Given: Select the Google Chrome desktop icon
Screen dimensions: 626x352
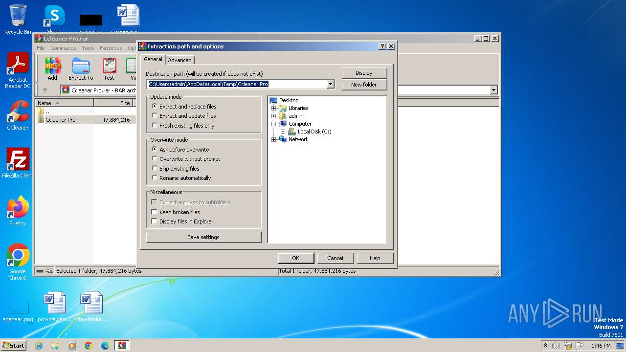Looking at the screenshot, I should 18,262.
